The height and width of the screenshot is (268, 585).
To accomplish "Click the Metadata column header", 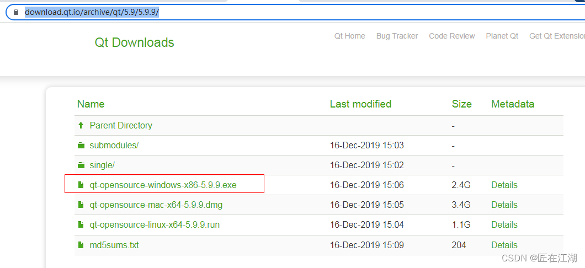I will (x=513, y=104).
